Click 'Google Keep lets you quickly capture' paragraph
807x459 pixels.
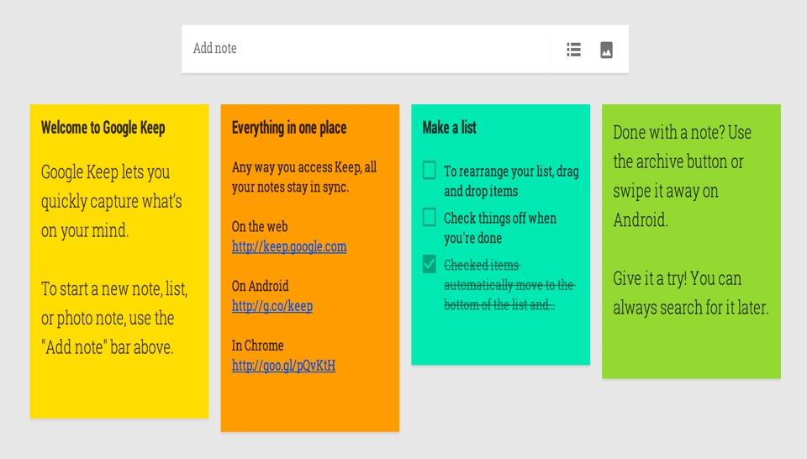tap(112, 201)
